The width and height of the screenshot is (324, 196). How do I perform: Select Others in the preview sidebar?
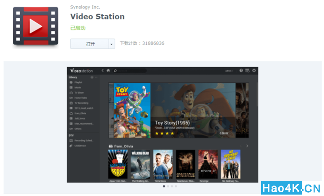click(x=78, y=129)
